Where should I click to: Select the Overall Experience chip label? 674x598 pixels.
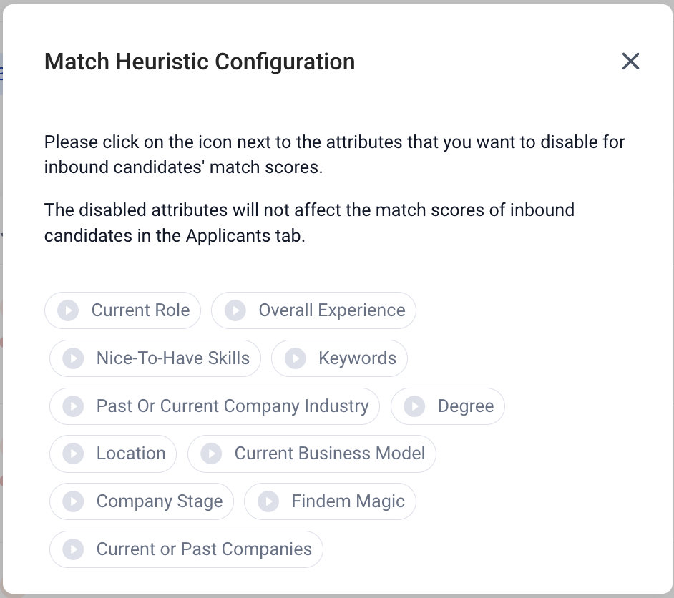(x=332, y=310)
